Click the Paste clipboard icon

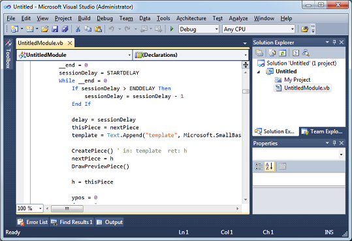coord(98,29)
